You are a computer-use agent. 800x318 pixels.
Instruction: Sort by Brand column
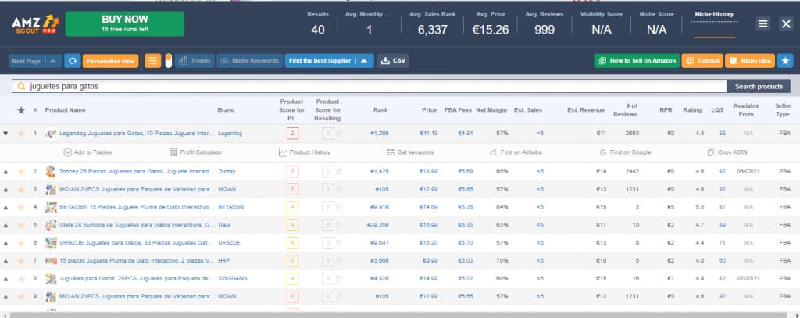click(226, 109)
